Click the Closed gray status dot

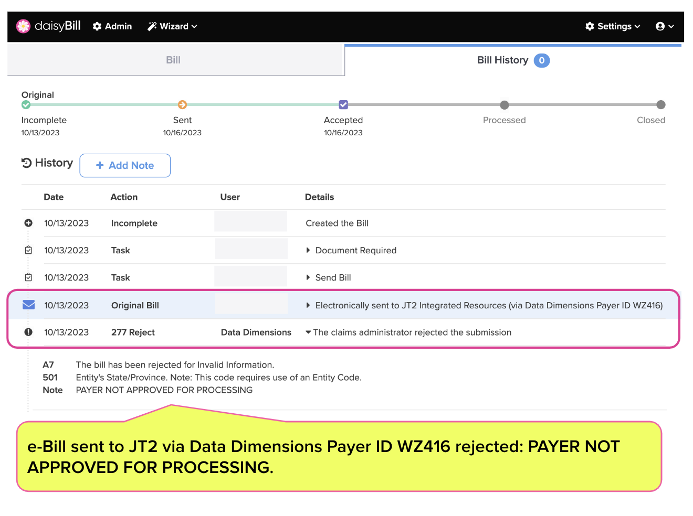[661, 105]
